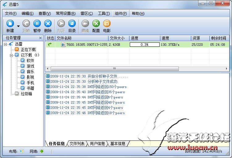Image resolution: width=232 pixels, height=158 pixels.
Task: Switch to the 基本信息 tab
Action: click(118, 144)
